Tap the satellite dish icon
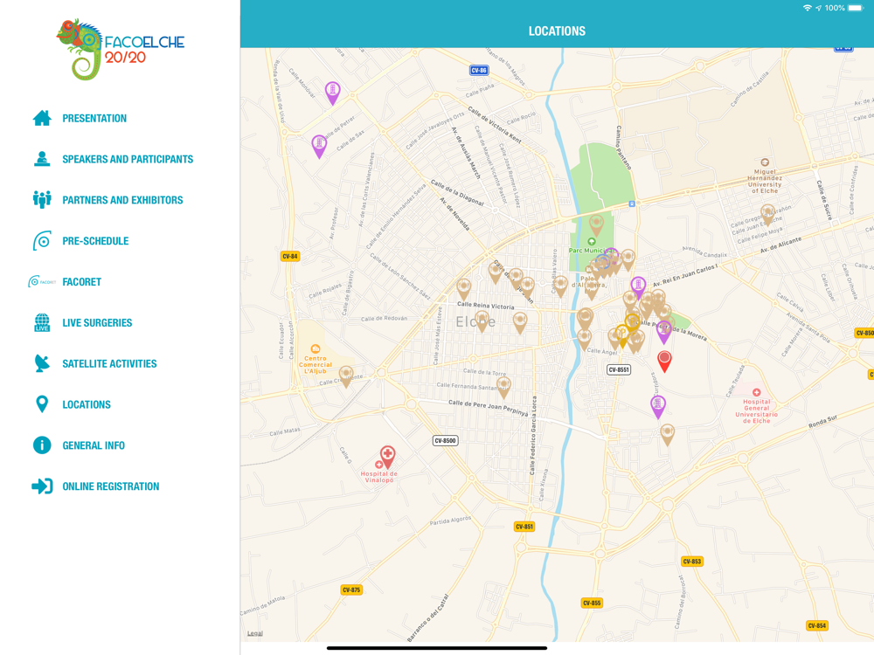This screenshot has width=874, height=655. (x=42, y=363)
